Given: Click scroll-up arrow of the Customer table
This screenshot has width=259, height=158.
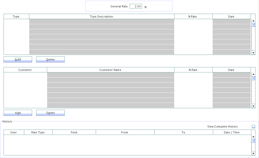Looking at the screenshot, I should 253,74.
